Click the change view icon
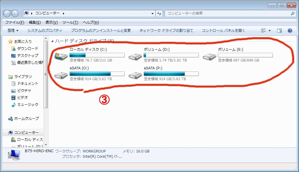Image resolution: width=299 pixels, height=172 pixels. [x=263, y=31]
